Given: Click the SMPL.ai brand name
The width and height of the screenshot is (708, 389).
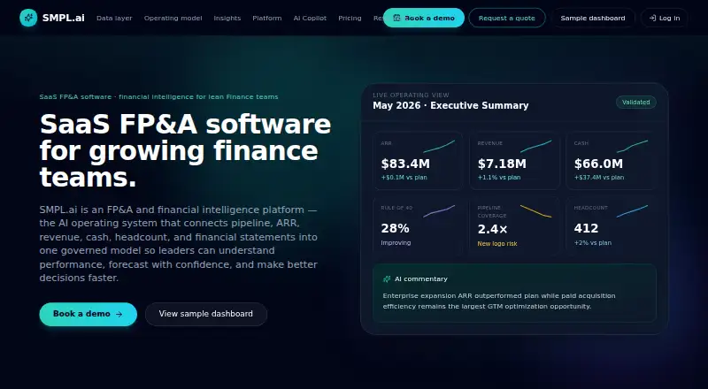Looking at the screenshot, I should pyautogui.click(x=63, y=18).
